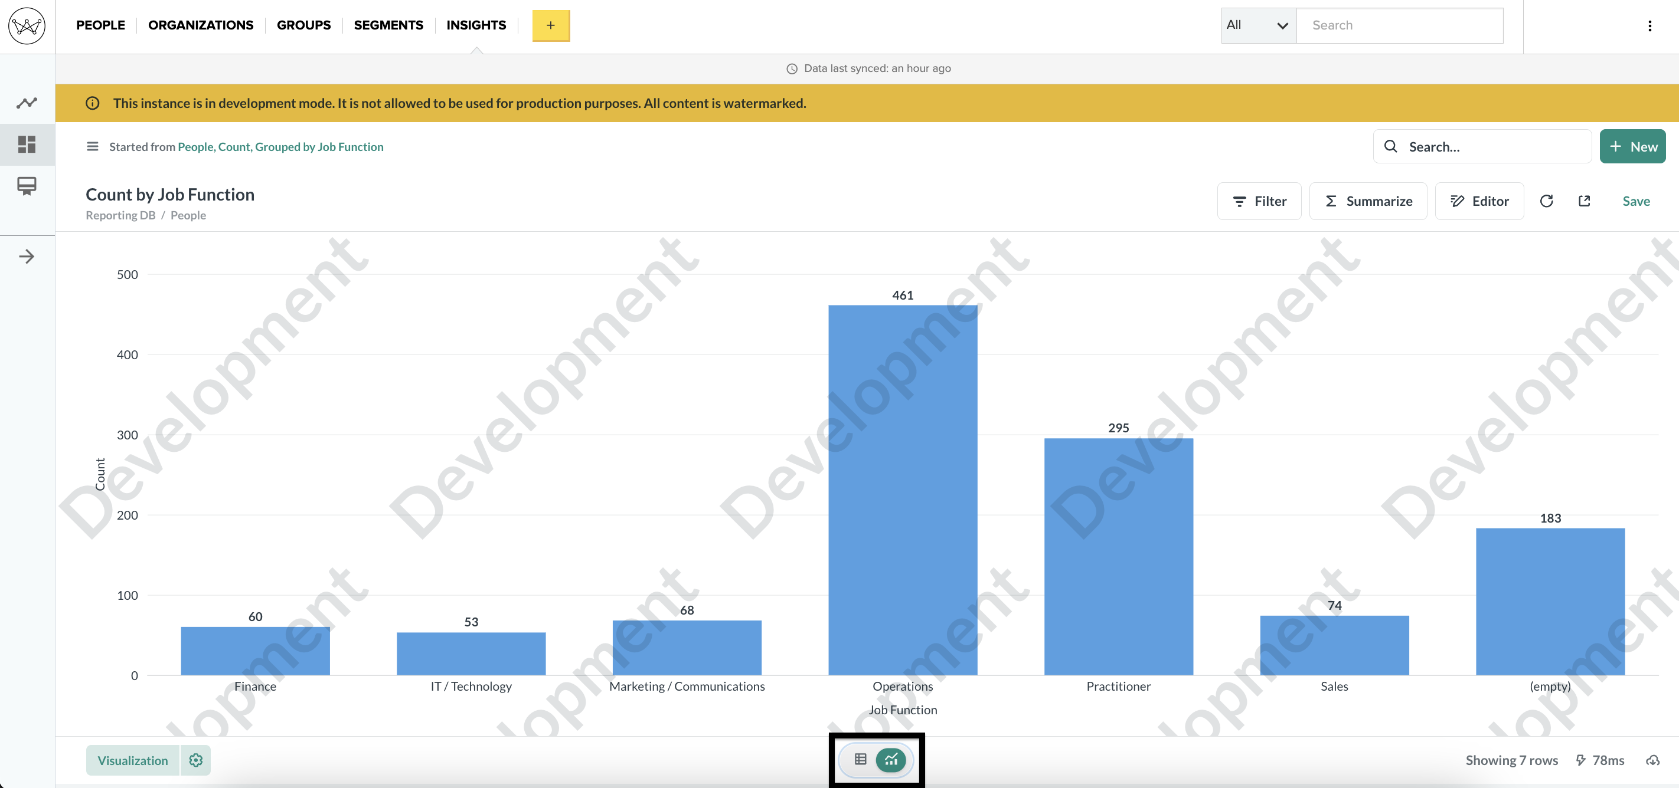Select the IT / Technology bar
This screenshot has height=788, width=1679.
click(x=471, y=653)
